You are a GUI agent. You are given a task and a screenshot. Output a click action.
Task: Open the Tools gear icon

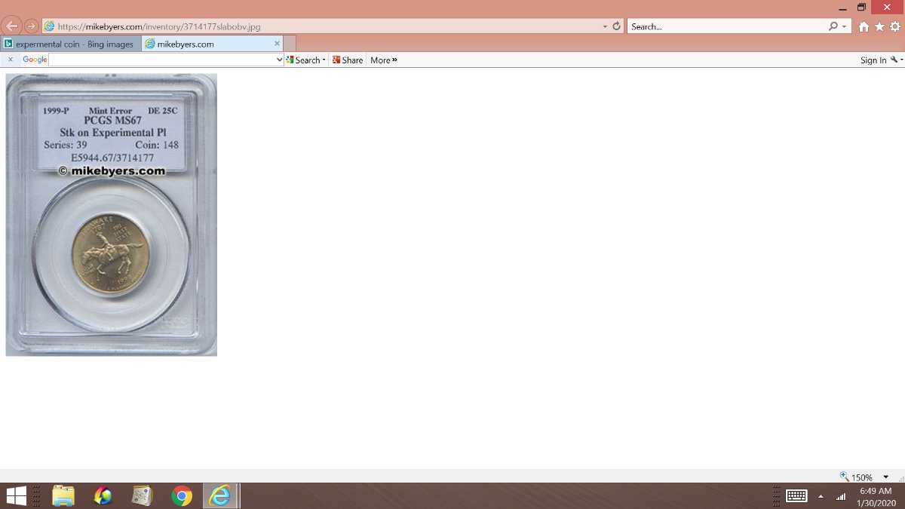point(895,26)
